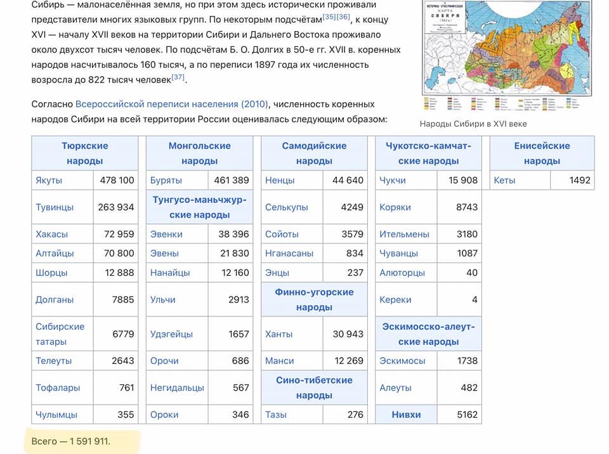Click the Кеты link

[x=504, y=180]
